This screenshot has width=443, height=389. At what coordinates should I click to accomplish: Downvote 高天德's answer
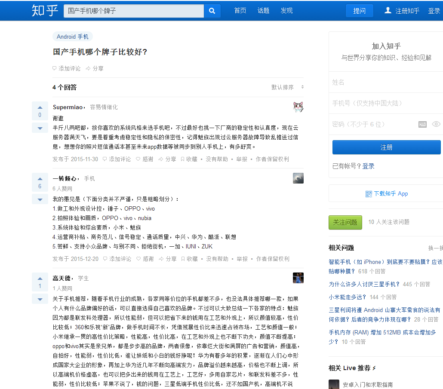40,299
